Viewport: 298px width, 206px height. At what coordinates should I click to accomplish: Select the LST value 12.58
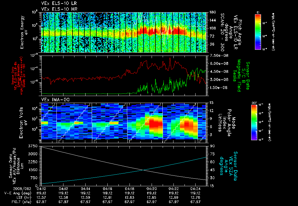click(x=63, y=198)
